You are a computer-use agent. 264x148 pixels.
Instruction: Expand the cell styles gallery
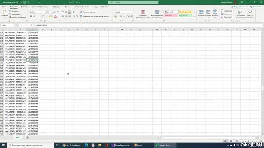tap(194, 17)
